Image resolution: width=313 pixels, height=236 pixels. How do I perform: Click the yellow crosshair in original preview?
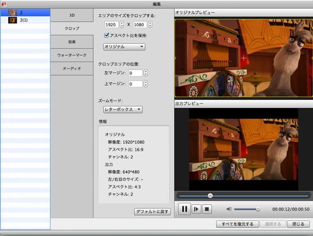coord(244,58)
